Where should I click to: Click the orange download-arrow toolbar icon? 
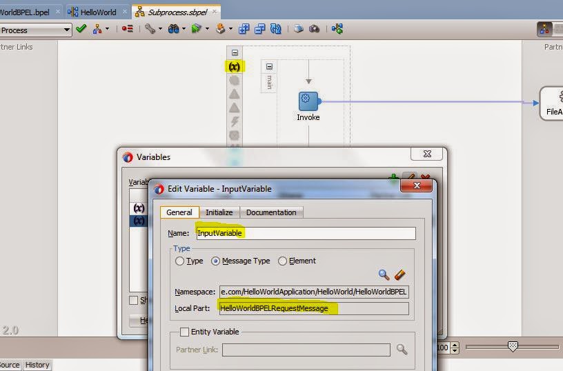(221, 29)
